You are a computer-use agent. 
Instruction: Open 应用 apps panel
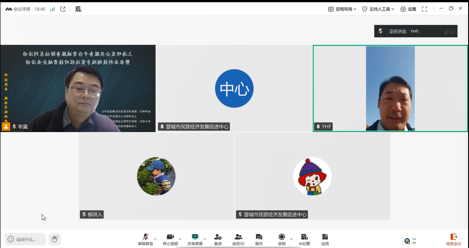[x=325, y=239]
